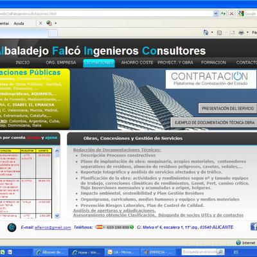The height and width of the screenshot is (257, 257).
Task: Click the 'Obras, Concesiones y Gestión de Servicios' heading
Action: [133, 138]
